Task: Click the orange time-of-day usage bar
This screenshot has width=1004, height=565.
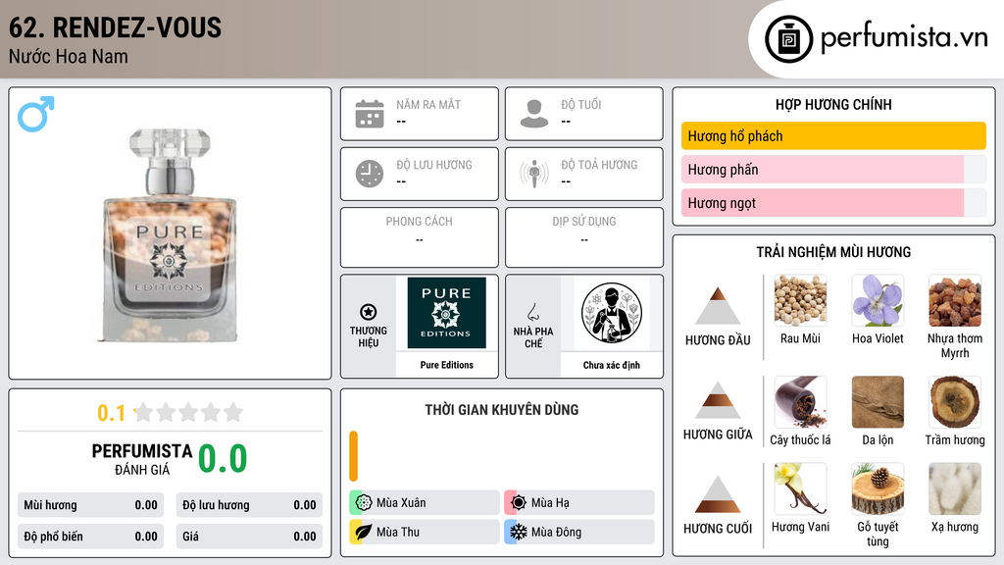Action: 353,456
